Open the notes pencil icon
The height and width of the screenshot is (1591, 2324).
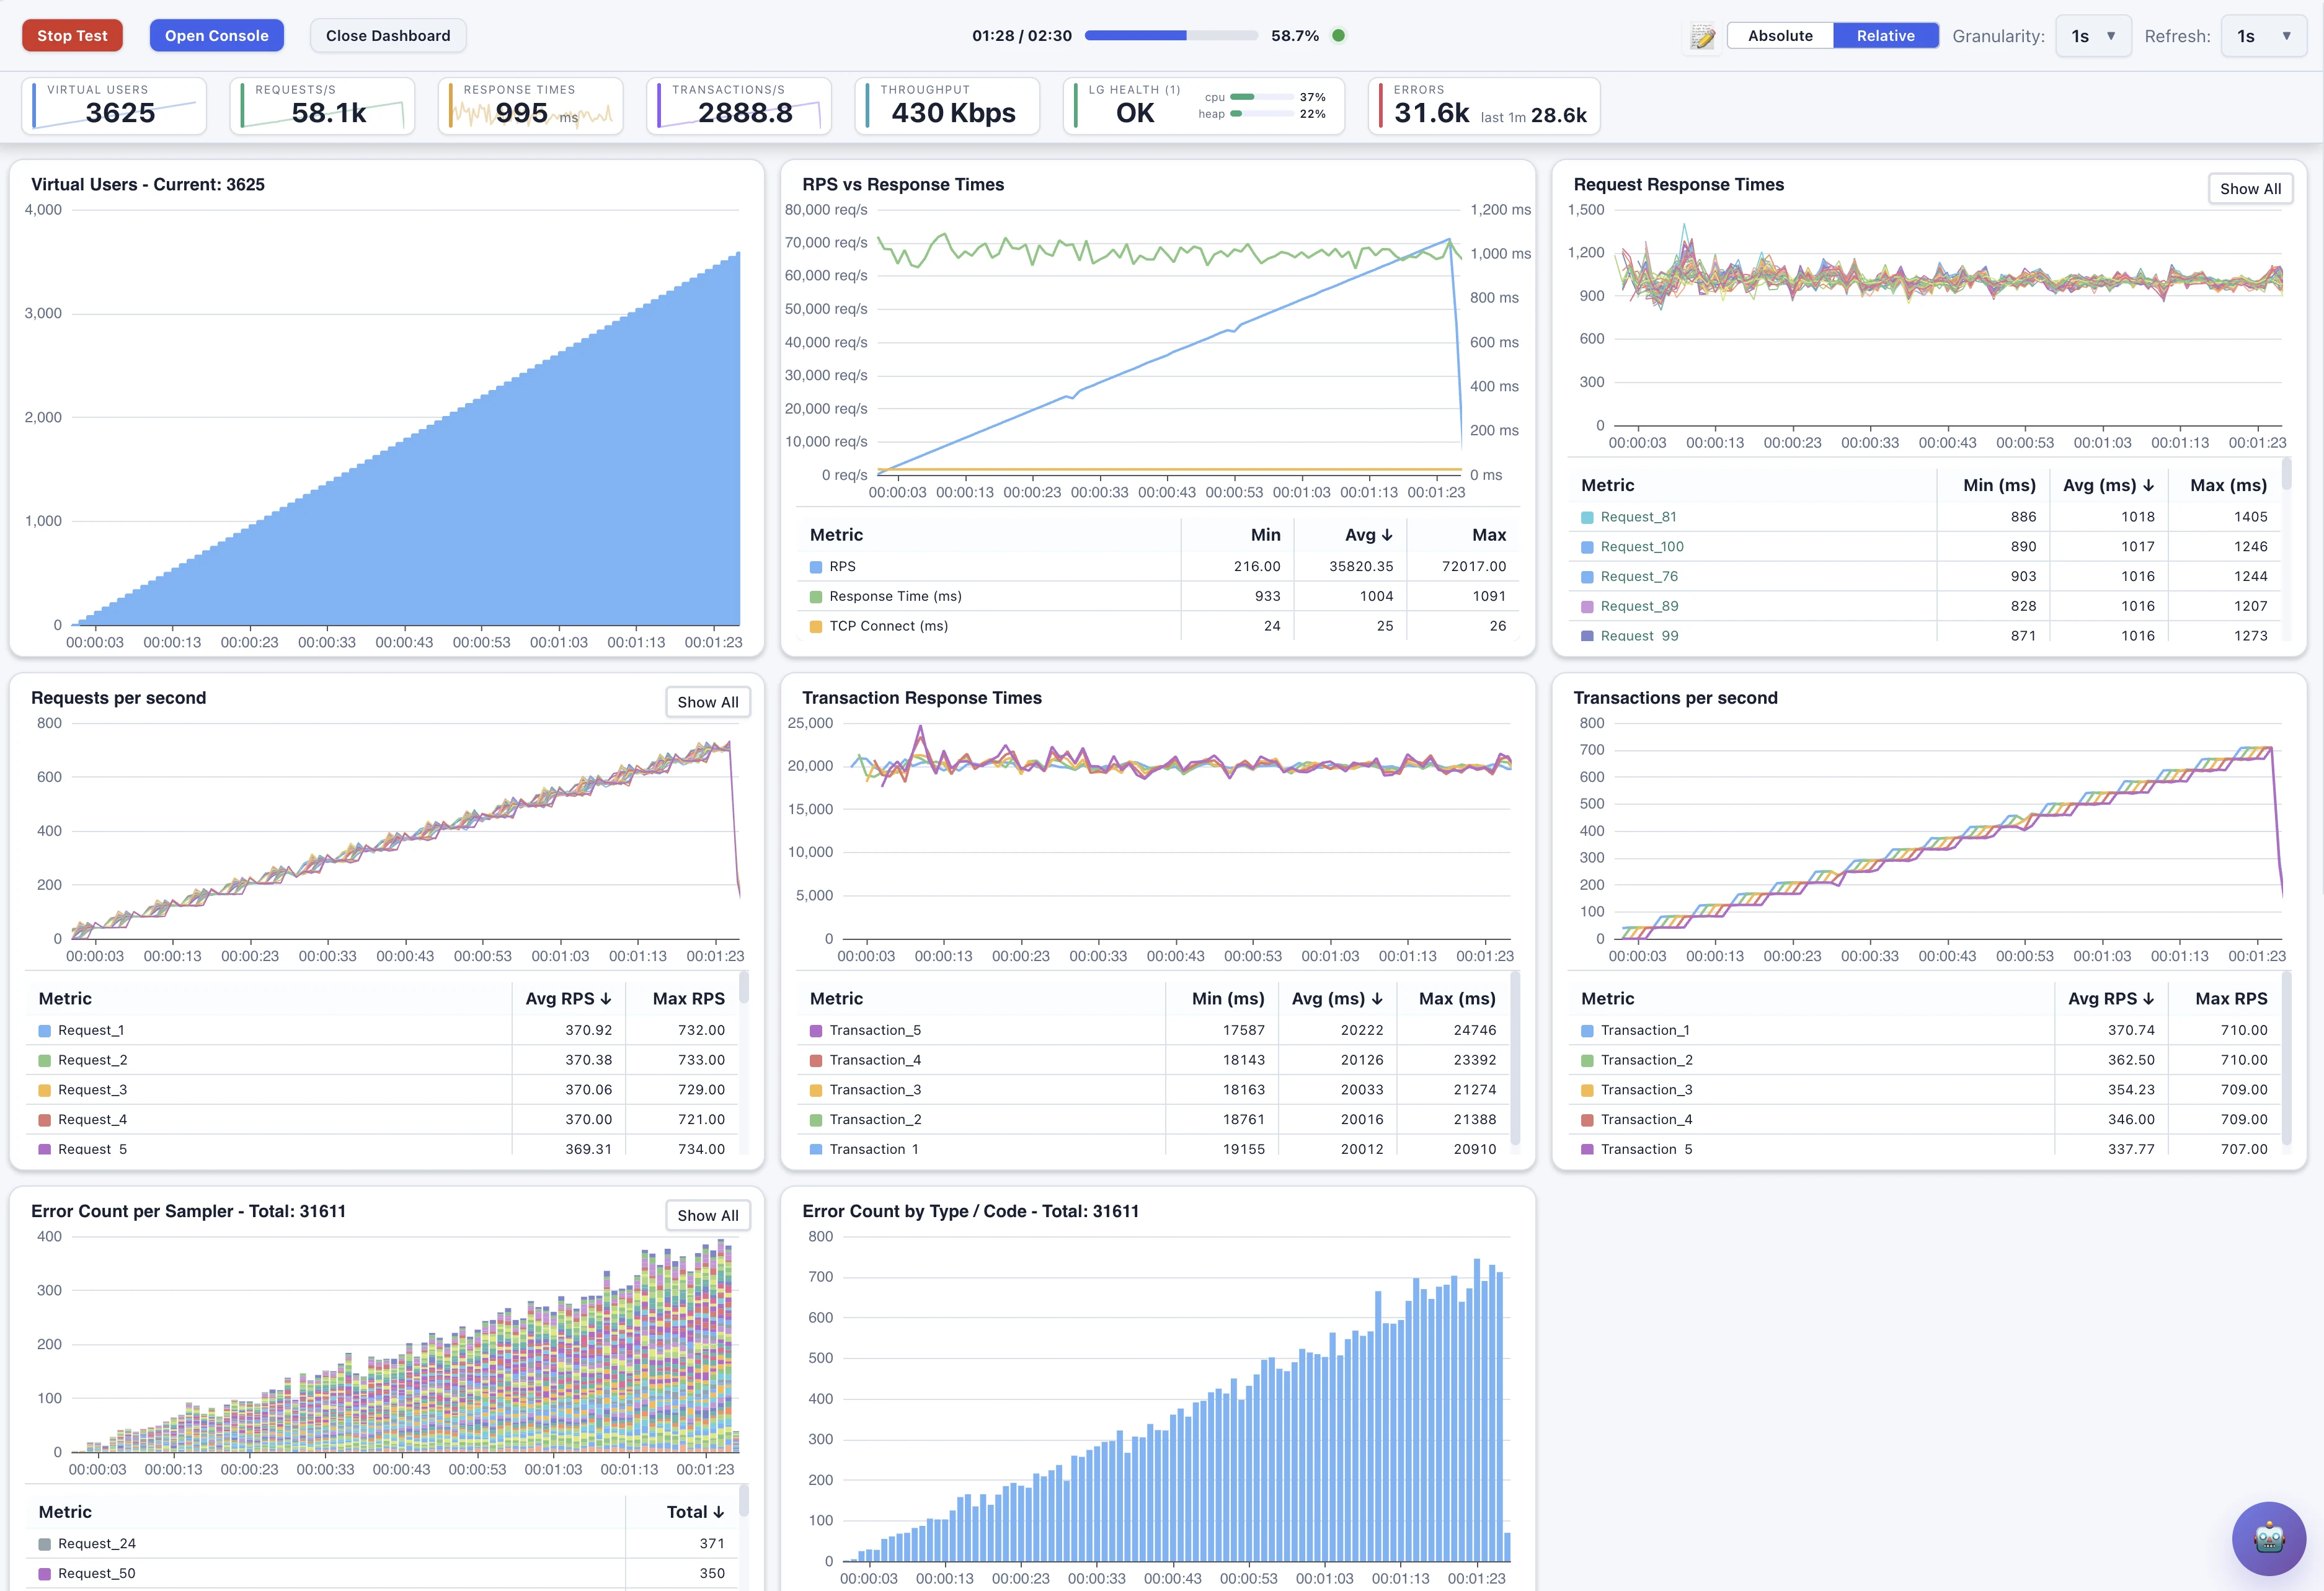pyautogui.click(x=1702, y=36)
